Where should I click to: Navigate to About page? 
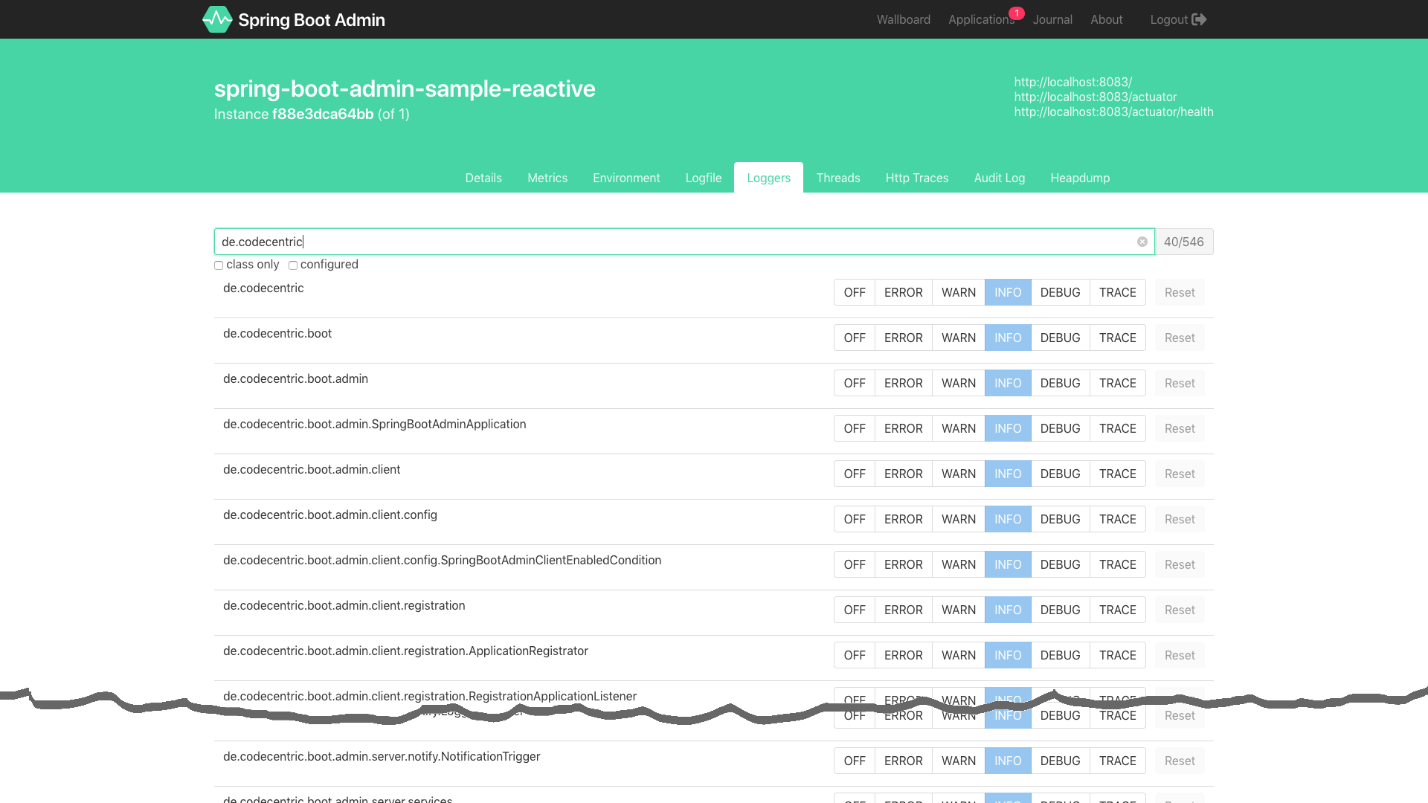[x=1106, y=19]
